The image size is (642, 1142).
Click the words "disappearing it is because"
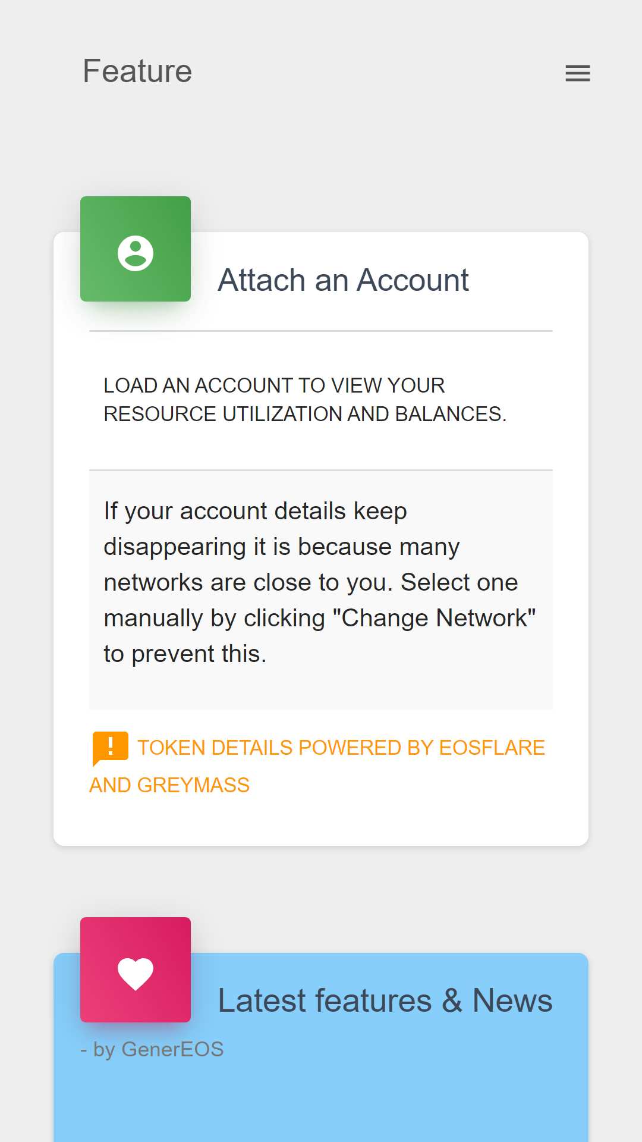(248, 547)
